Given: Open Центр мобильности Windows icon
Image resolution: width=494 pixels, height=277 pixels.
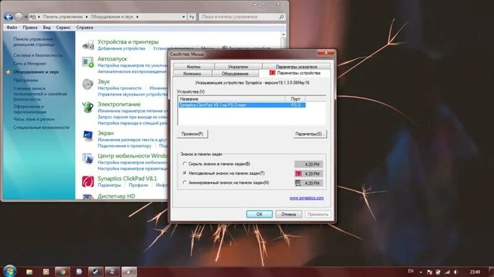Looking at the screenshot, I should point(88,159).
